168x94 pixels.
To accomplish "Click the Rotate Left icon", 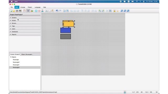I will point(100,11).
